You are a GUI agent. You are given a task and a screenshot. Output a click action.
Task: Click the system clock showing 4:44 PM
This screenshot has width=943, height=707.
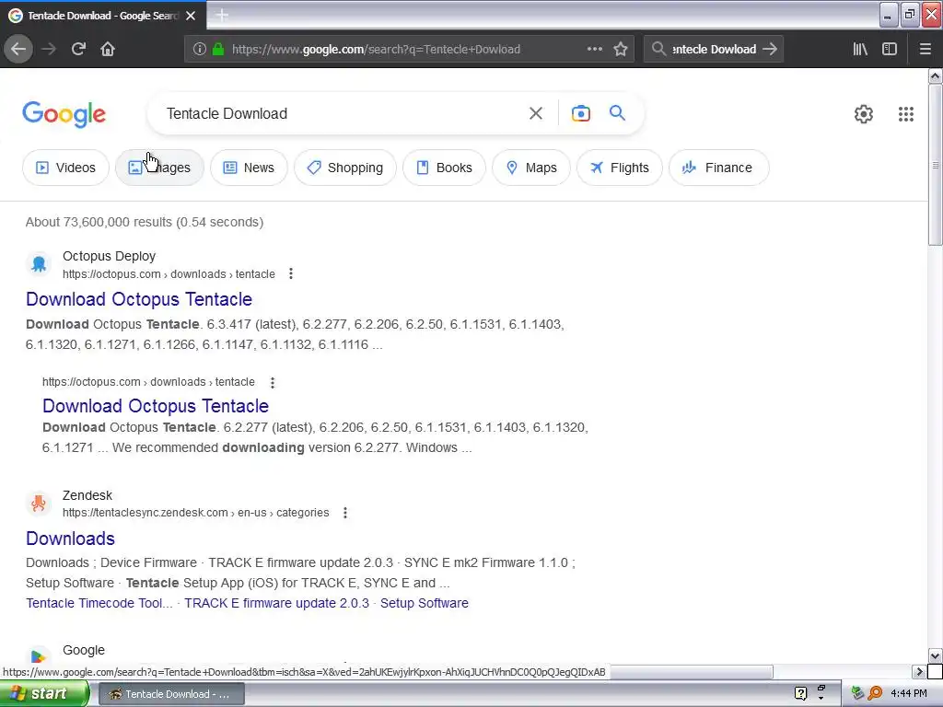909,694
